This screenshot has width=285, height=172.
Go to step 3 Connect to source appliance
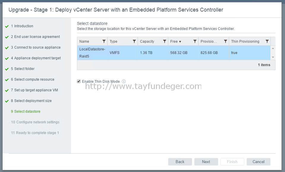tap(36, 47)
